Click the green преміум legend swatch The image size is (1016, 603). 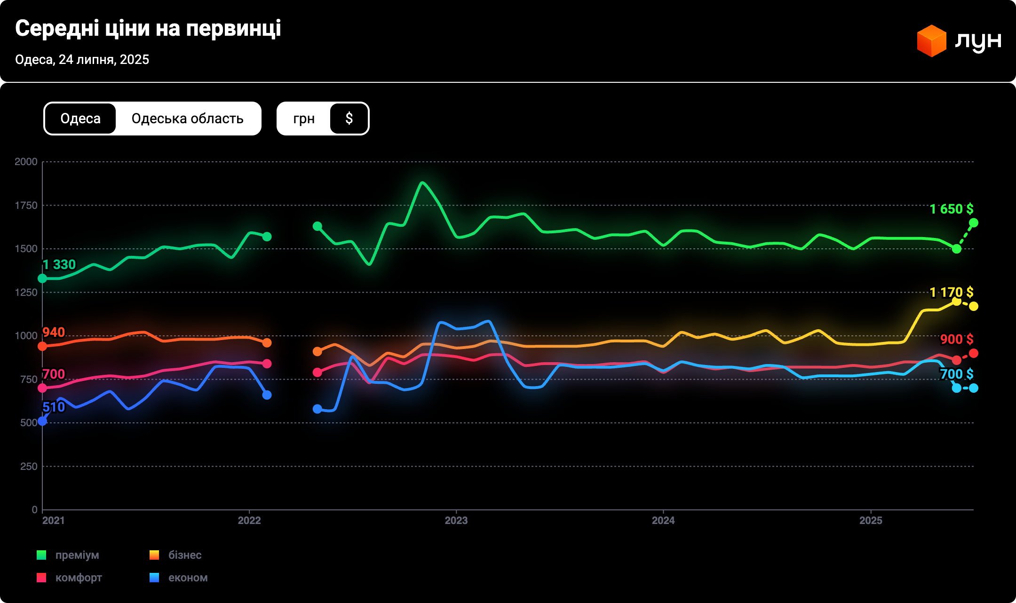pyautogui.click(x=41, y=555)
